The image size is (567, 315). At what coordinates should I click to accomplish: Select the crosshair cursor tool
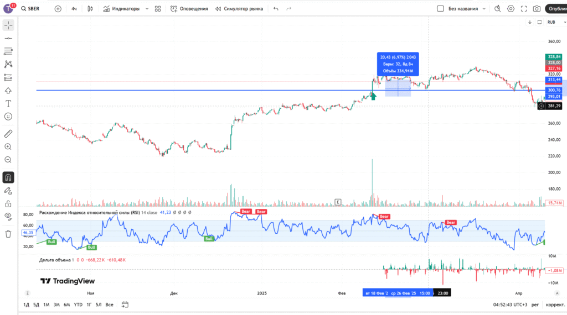8,25
